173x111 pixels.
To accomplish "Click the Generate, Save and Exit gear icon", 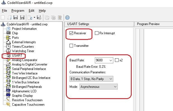I will click(x=39, y=18).
